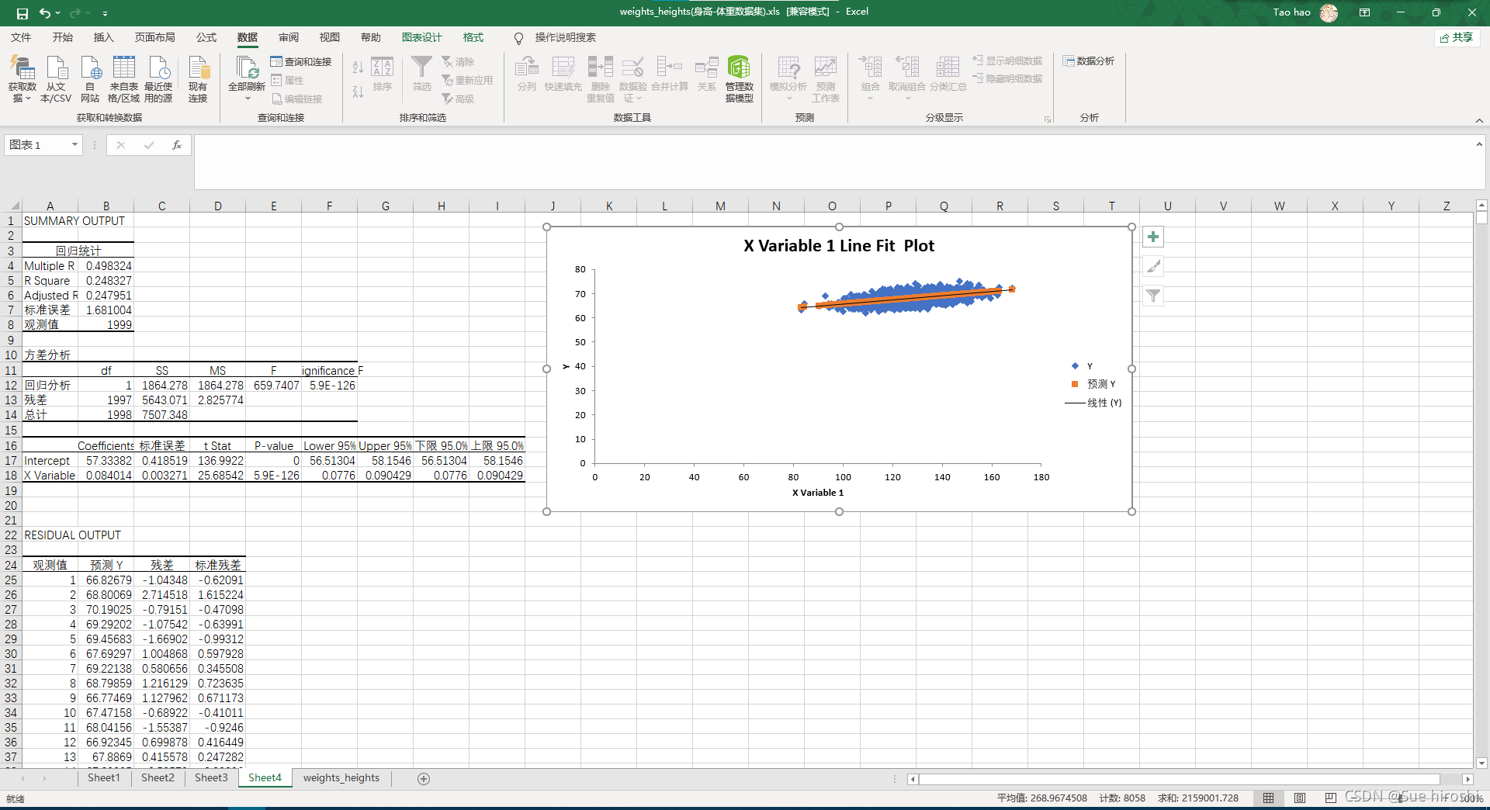Click the add new sheet plus icon

coord(424,778)
